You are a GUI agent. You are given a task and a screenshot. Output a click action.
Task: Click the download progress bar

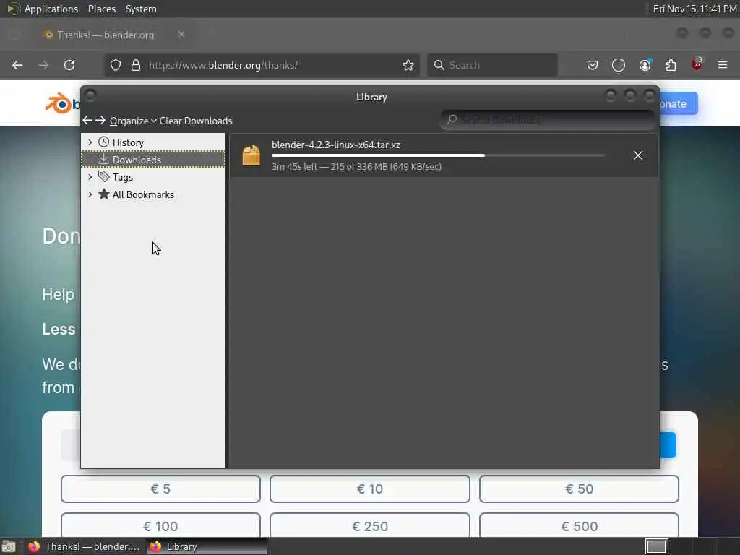(x=439, y=155)
